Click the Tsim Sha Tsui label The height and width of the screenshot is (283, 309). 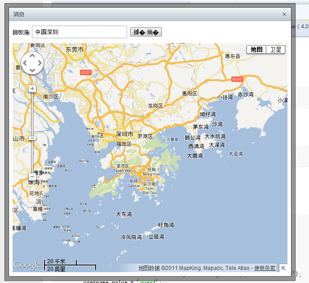[x=150, y=190]
